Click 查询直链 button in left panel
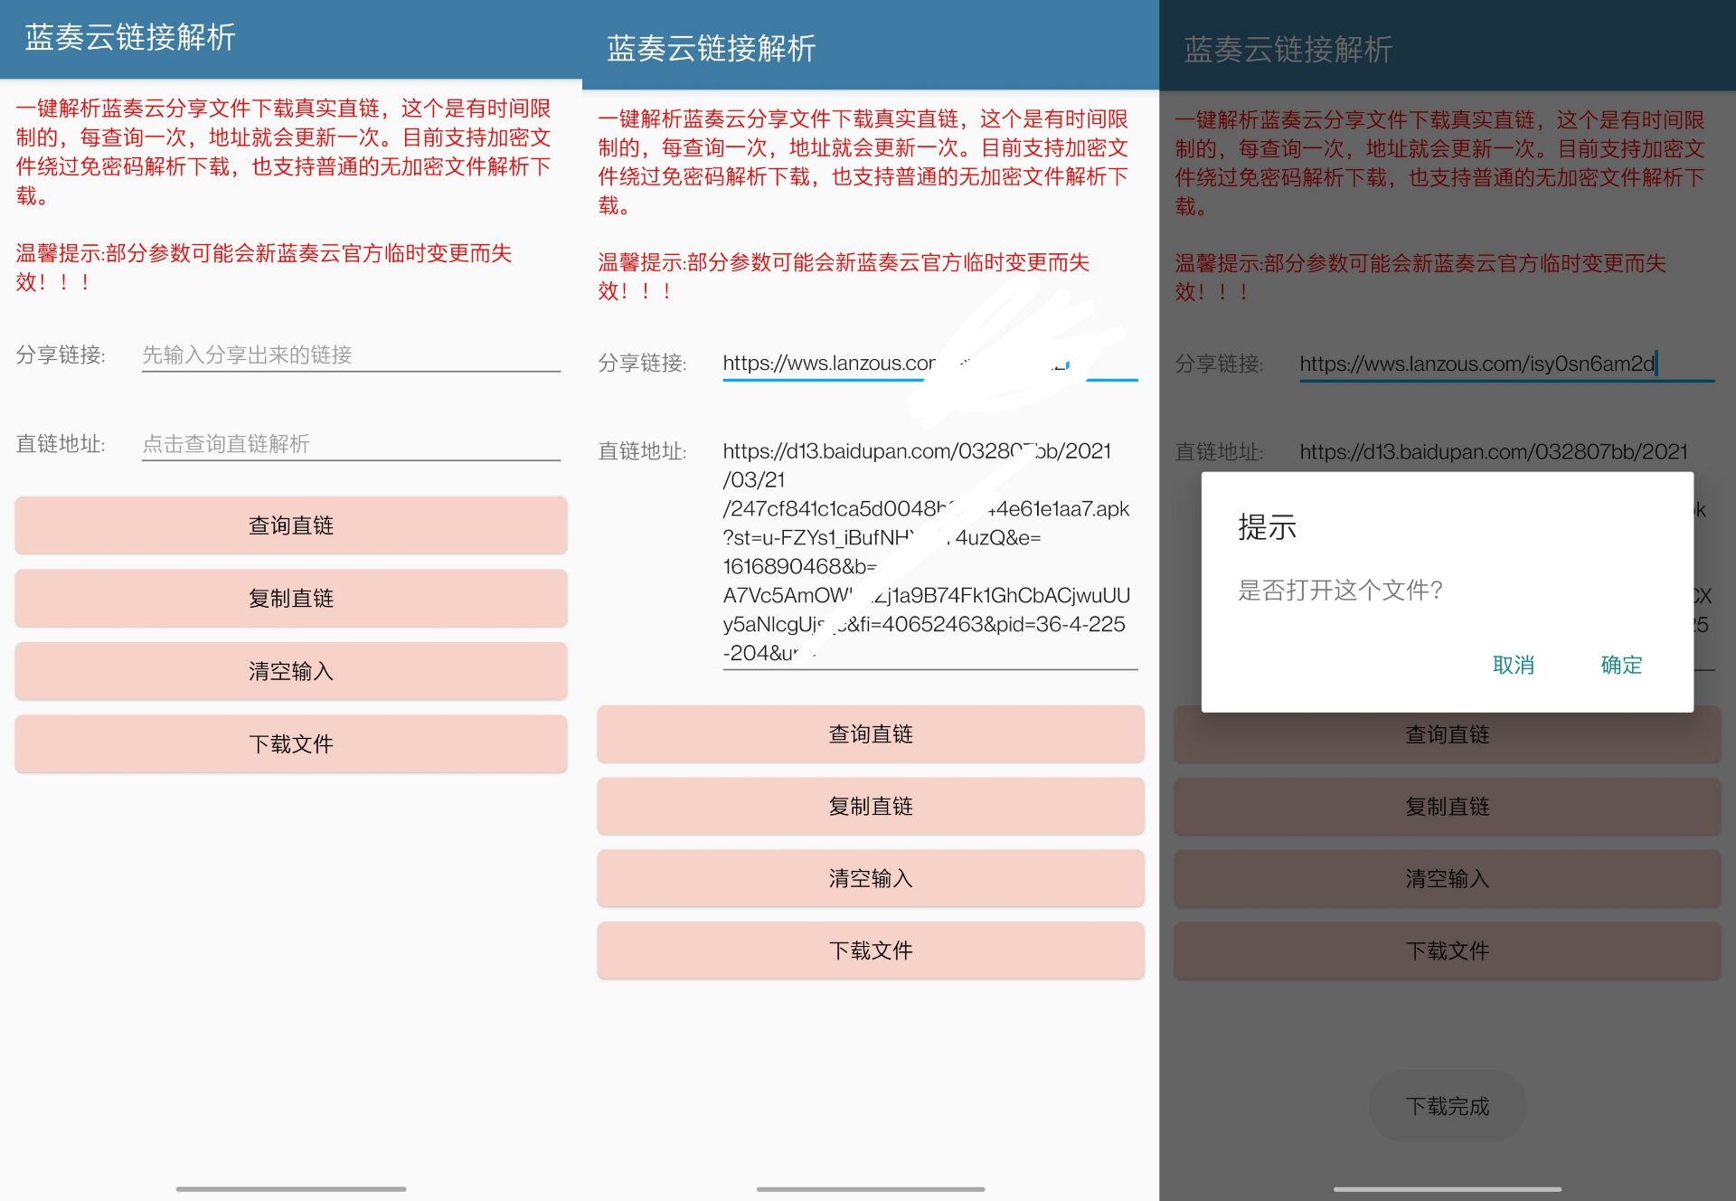 point(290,525)
